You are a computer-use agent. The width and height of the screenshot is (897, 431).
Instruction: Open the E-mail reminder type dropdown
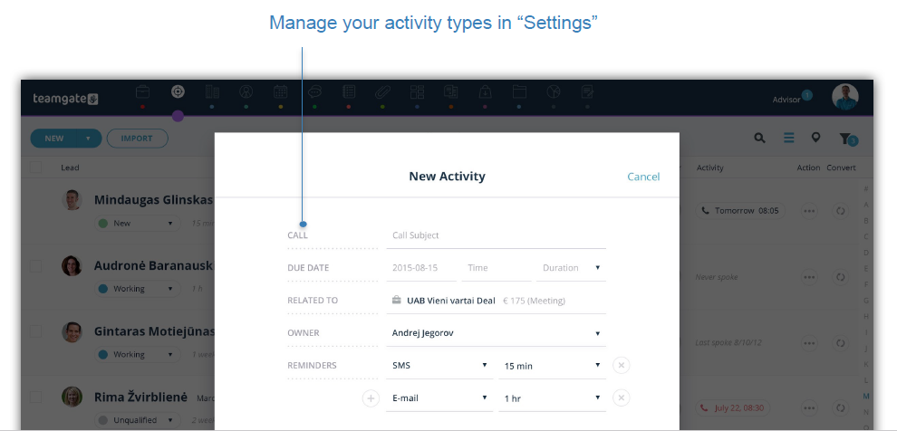[x=439, y=397]
